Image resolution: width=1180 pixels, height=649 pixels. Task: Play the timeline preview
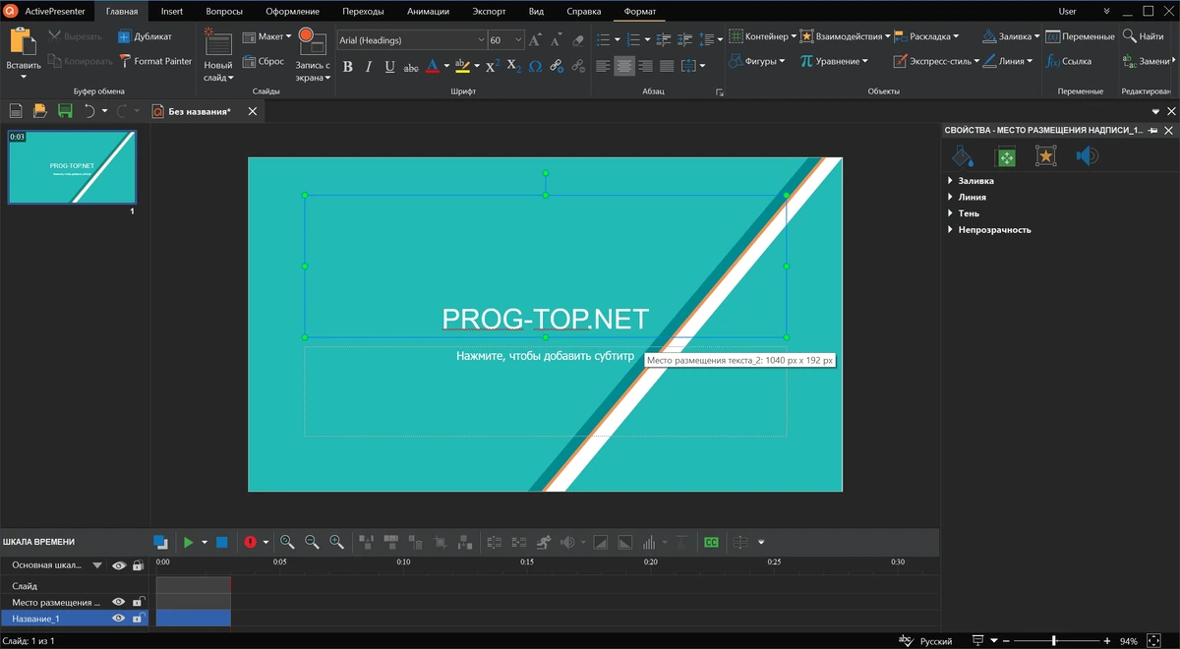[189, 542]
